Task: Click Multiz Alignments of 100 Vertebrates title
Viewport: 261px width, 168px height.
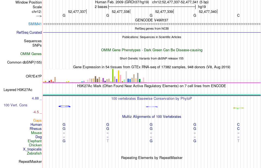Action: (x=152, y=117)
